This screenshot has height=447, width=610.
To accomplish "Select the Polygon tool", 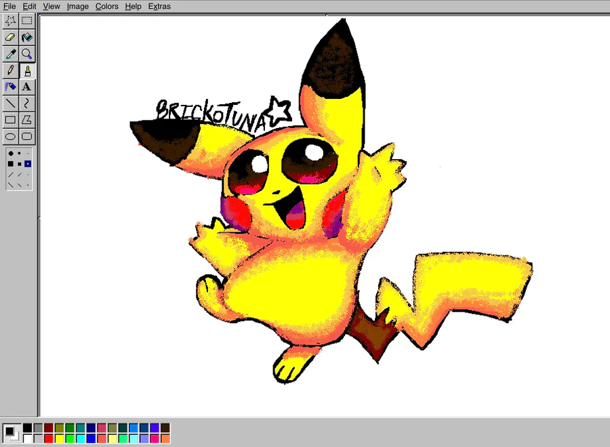I will (x=27, y=120).
